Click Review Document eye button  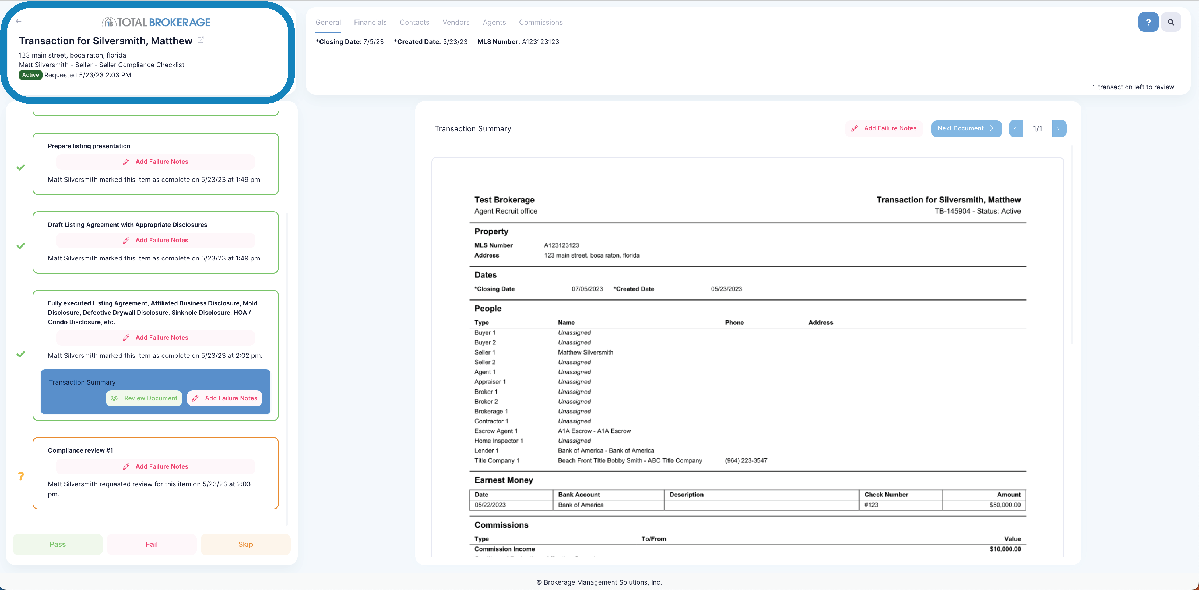point(144,398)
